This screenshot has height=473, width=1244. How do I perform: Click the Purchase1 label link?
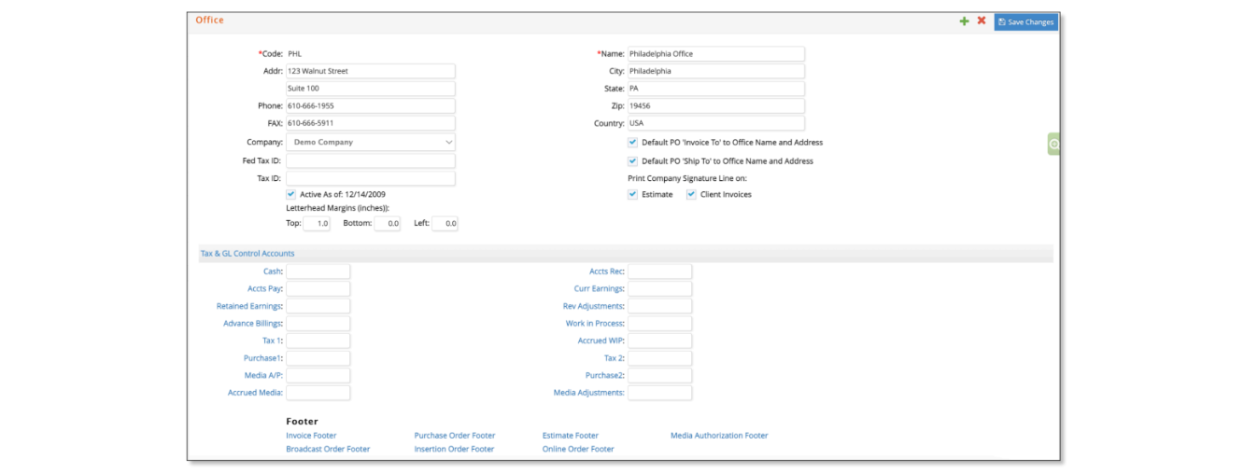[263, 358]
